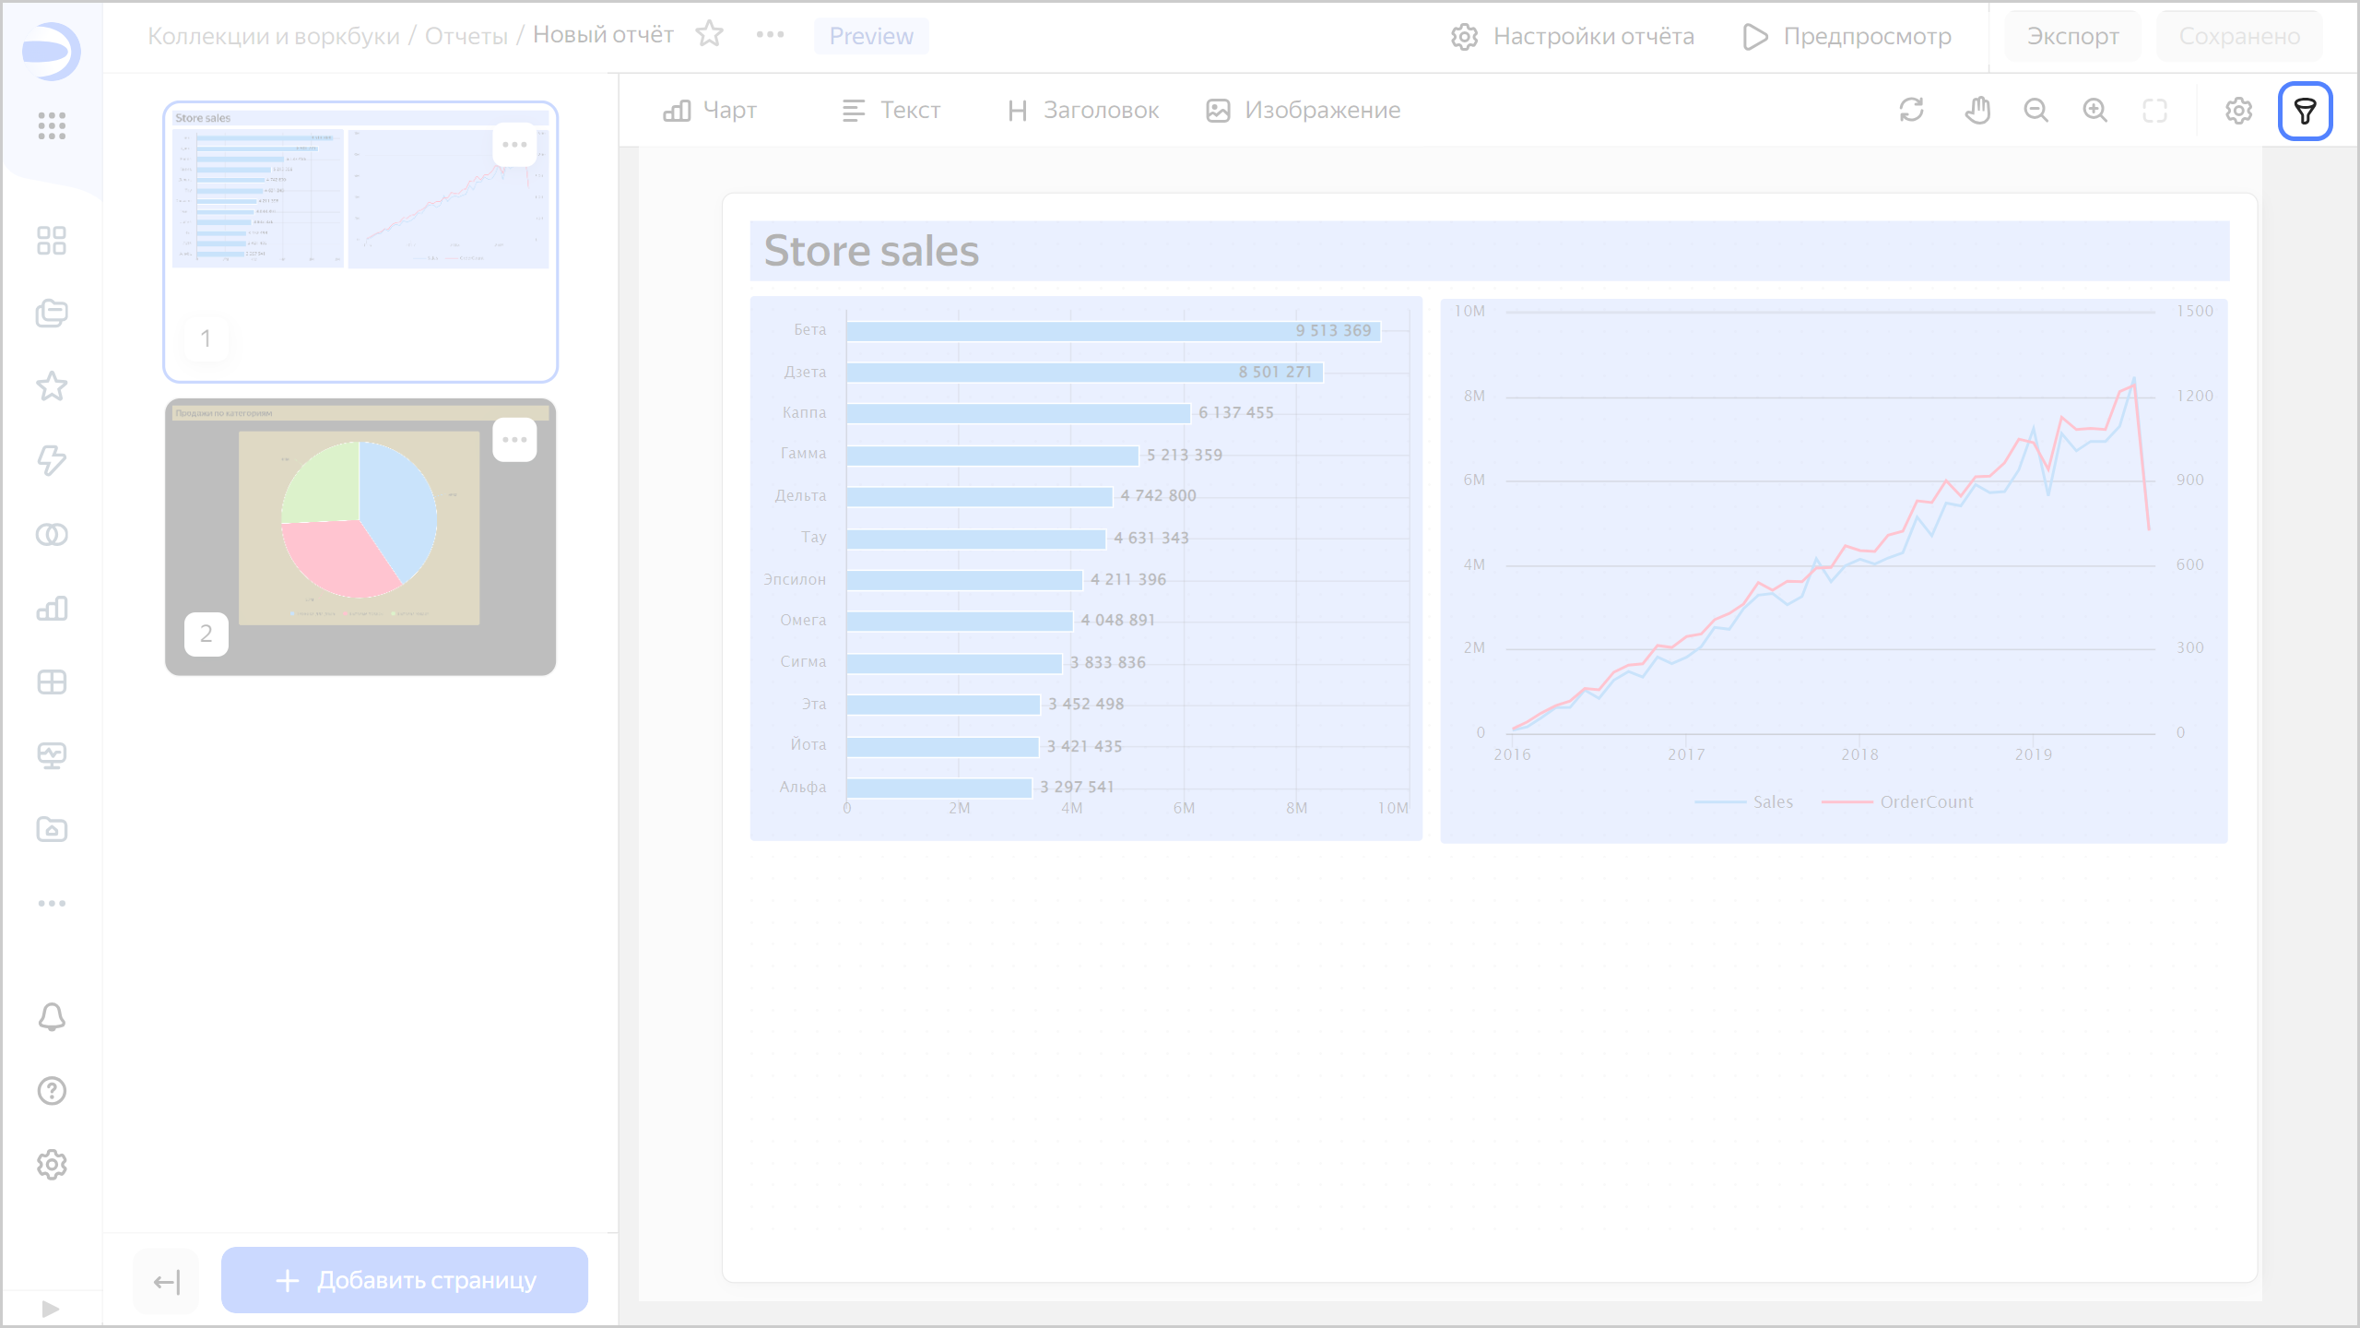Click the refresh arrows icon
This screenshot has height=1328, width=2360.
pos(1911,111)
